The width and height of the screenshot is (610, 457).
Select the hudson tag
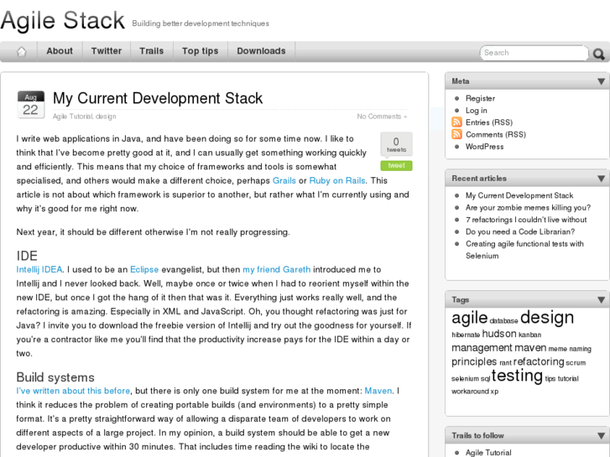(499, 334)
